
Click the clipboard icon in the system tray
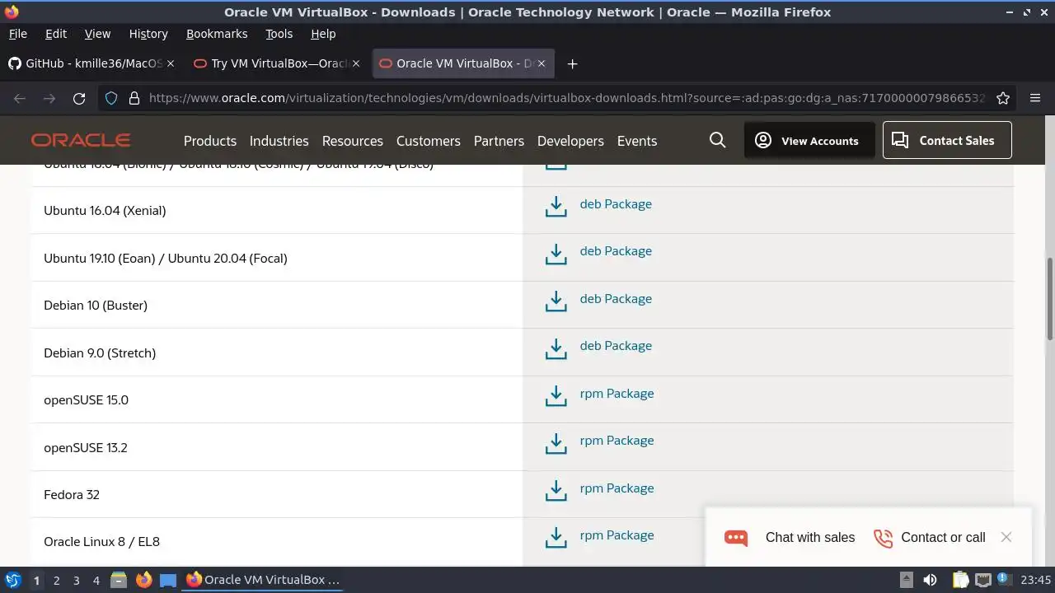(x=960, y=580)
